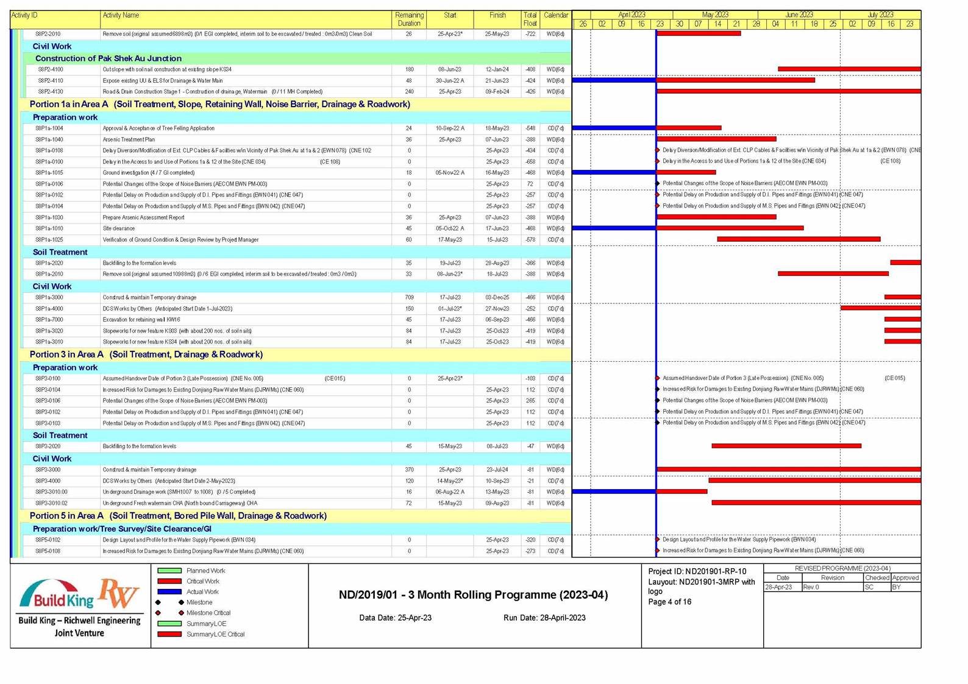Click activity ID S8P1a-4000
This screenshot has height=684, width=968.
point(49,309)
